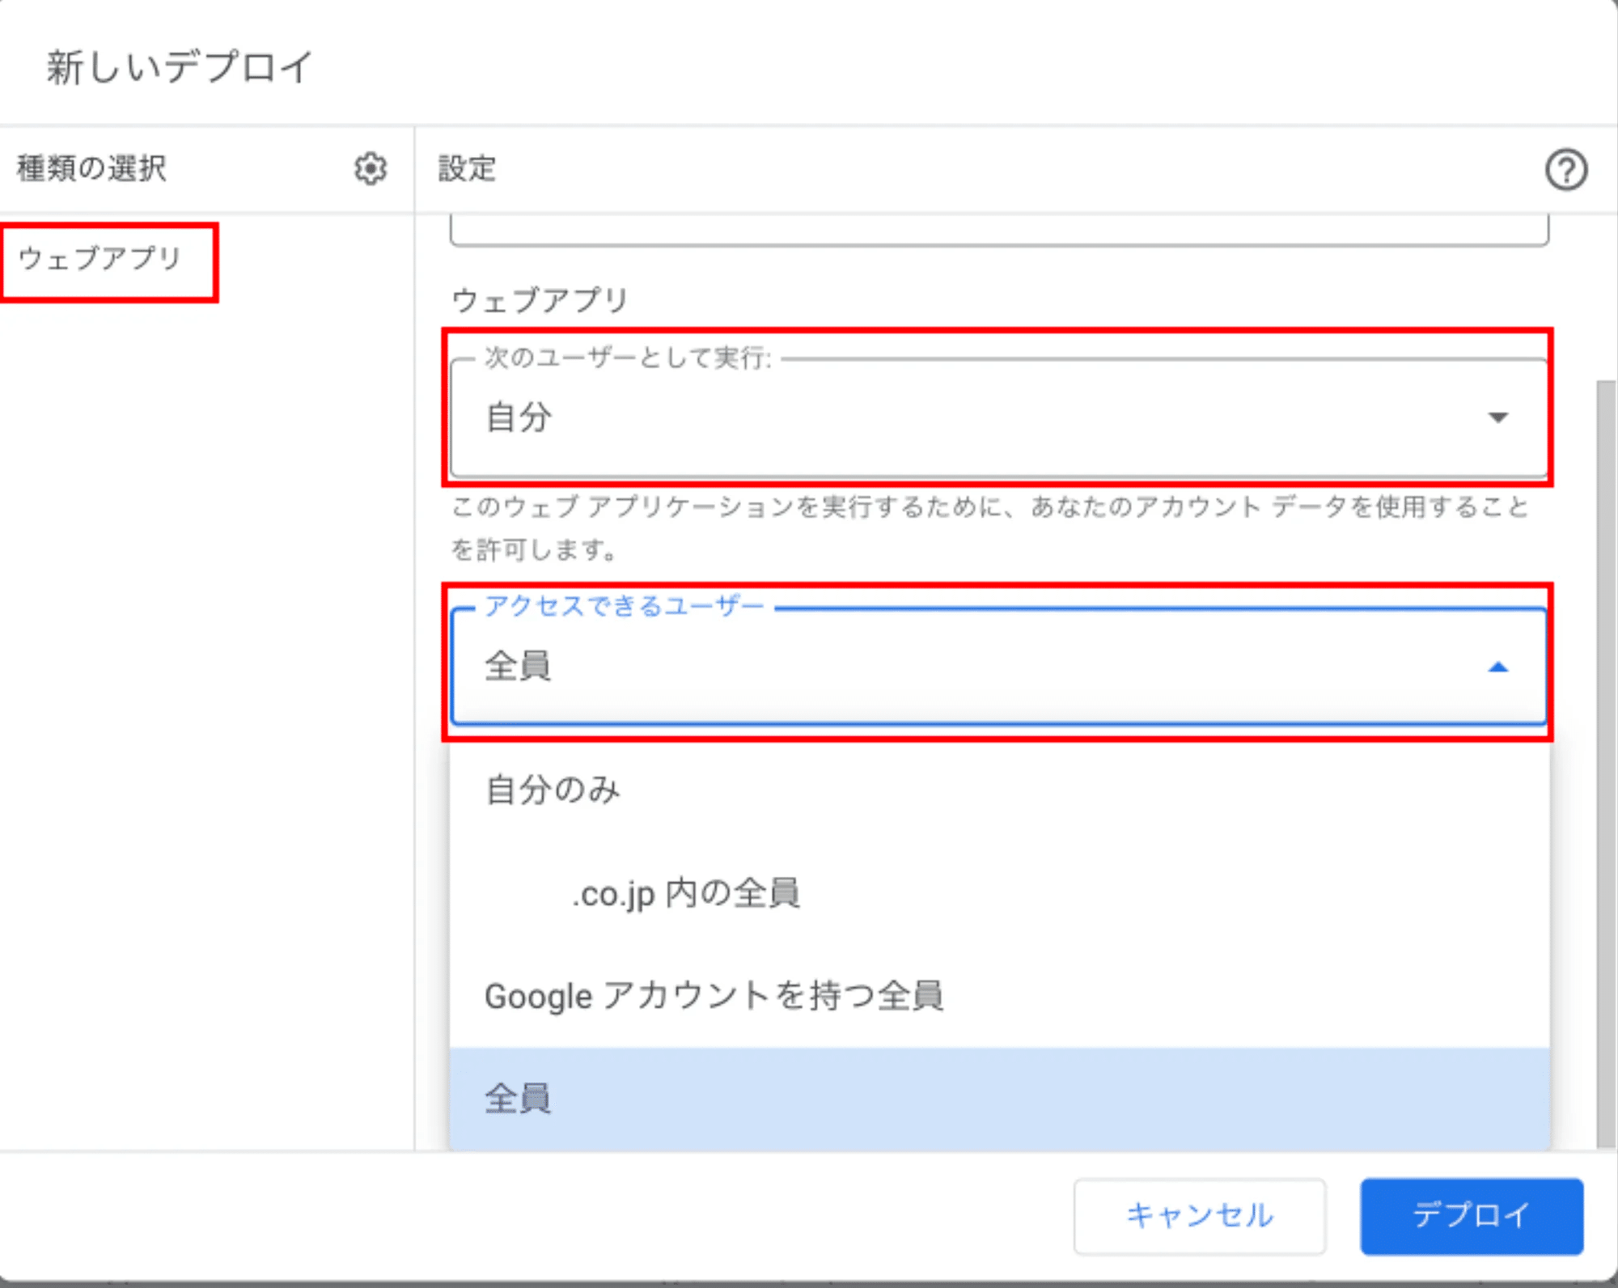Click the 種類の選択 header label

[92, 168]
